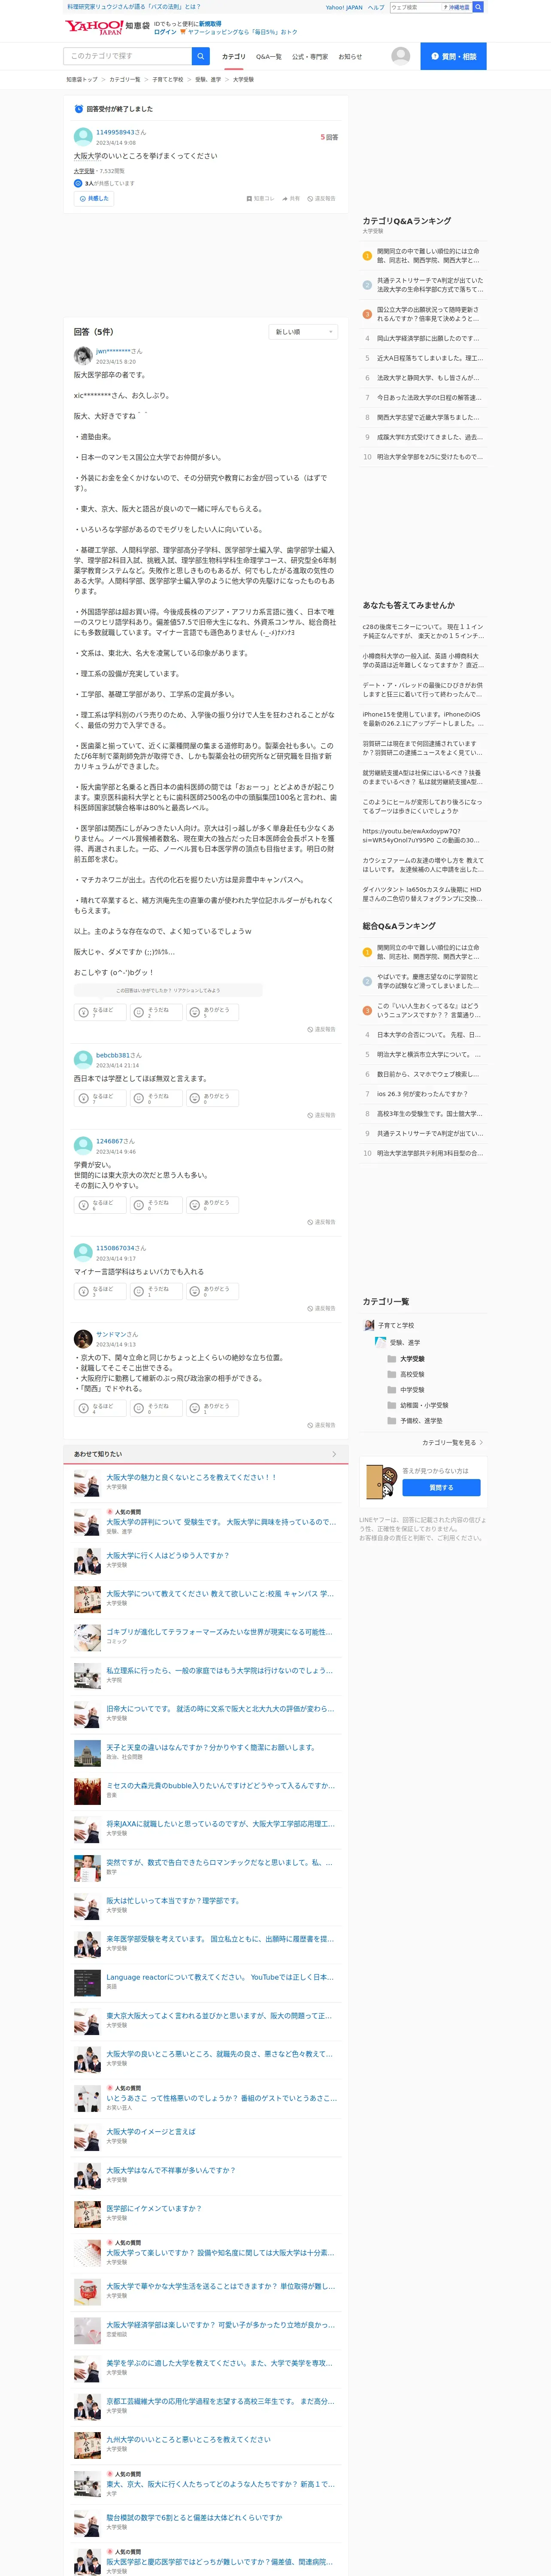Open 九州大学のいいところと悪いところ link
Screen dimensions: 551x2576
(188, 2439)
